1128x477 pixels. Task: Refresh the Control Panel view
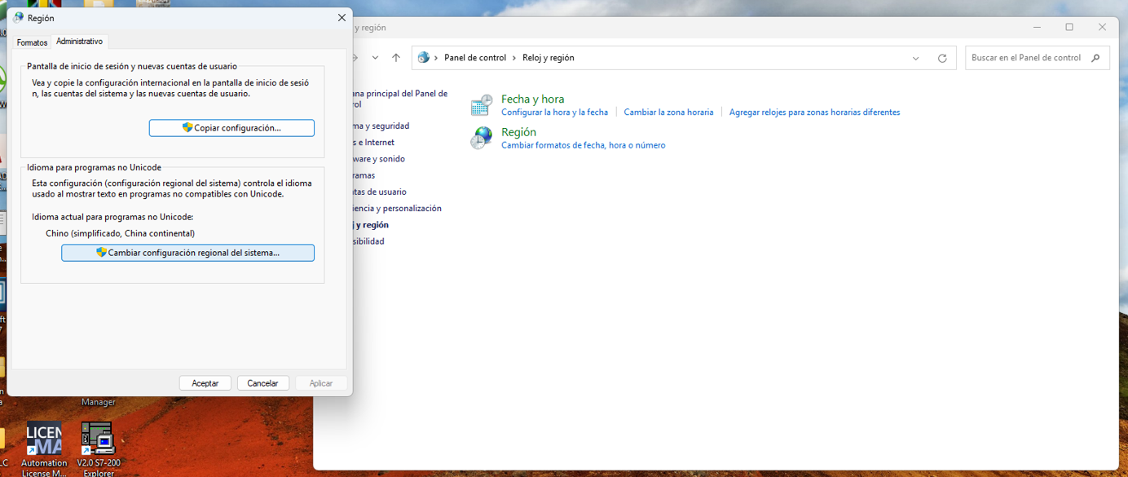tap(942, 58)
